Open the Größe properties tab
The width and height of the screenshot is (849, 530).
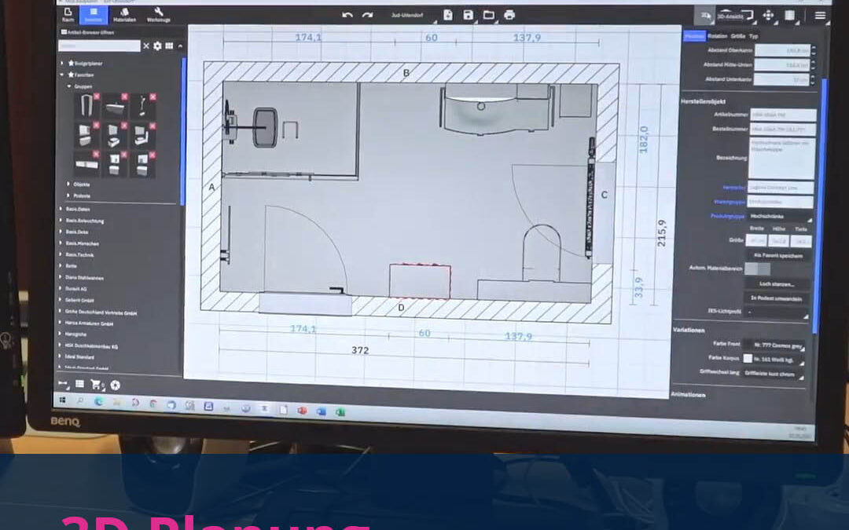pos(738,36)
